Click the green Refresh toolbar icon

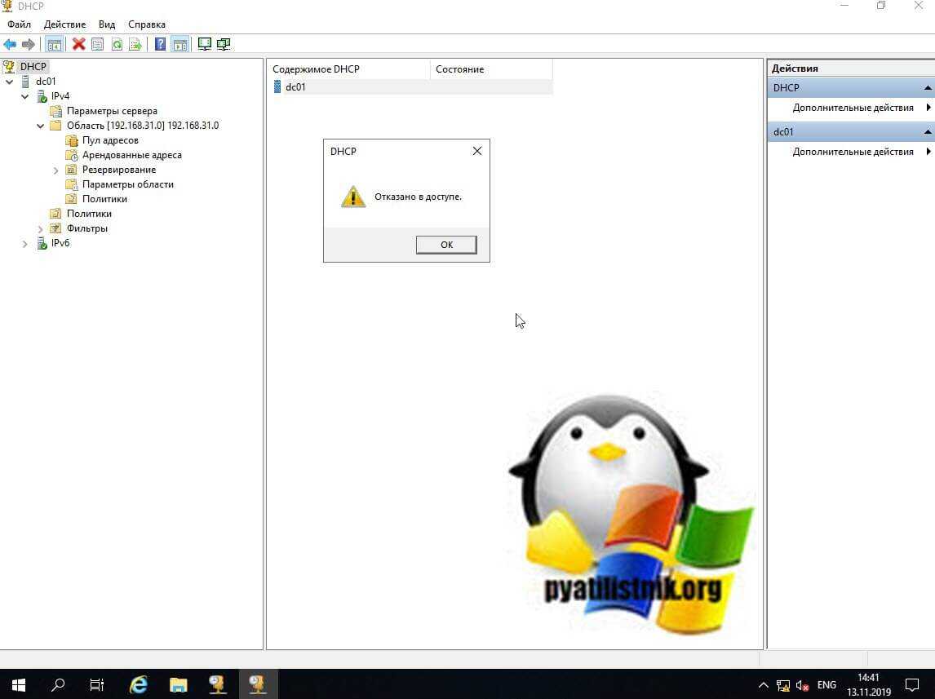point(117,44)
